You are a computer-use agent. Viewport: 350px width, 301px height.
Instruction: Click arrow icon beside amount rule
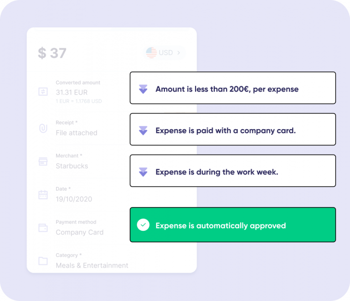point(143,89)
